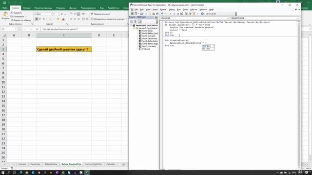The height and width of the screenshot is (175, 312).
Task: Click Format Painter (Формат по образцу) in Excel
Action: (x=21, y=20)
